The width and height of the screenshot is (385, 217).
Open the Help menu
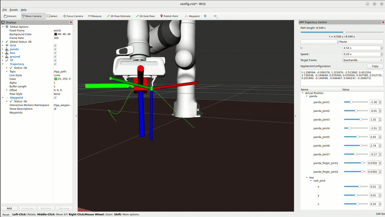point(24,10)
